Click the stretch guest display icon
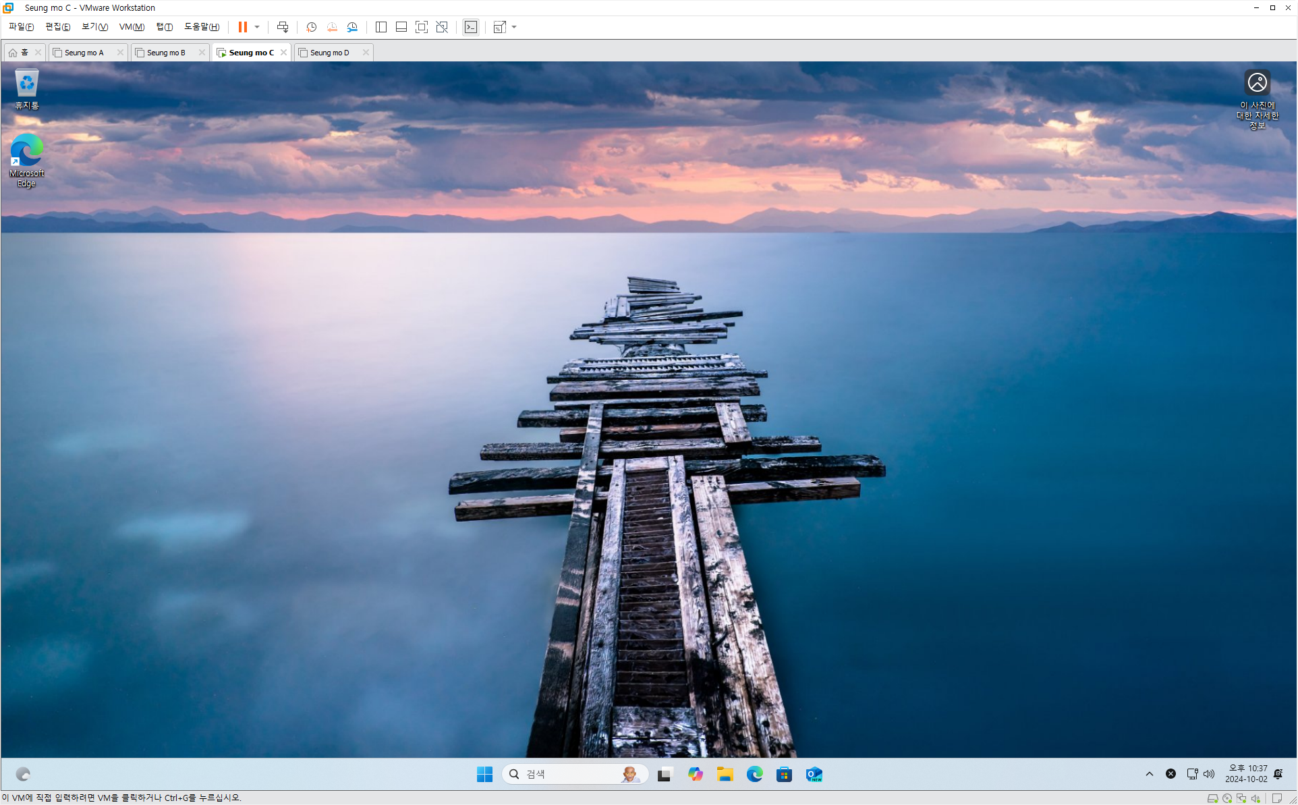The height and width of the screenshot is (805, 1298). 499,27
